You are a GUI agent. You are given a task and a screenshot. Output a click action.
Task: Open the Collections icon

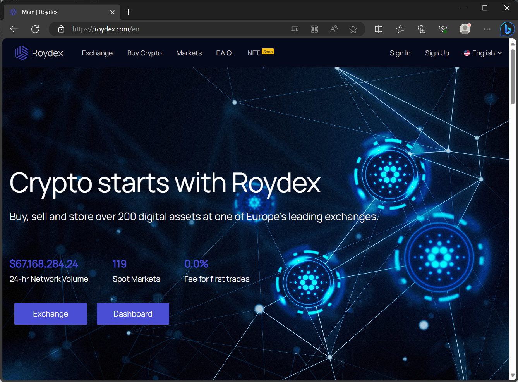[x=422, y=29]
